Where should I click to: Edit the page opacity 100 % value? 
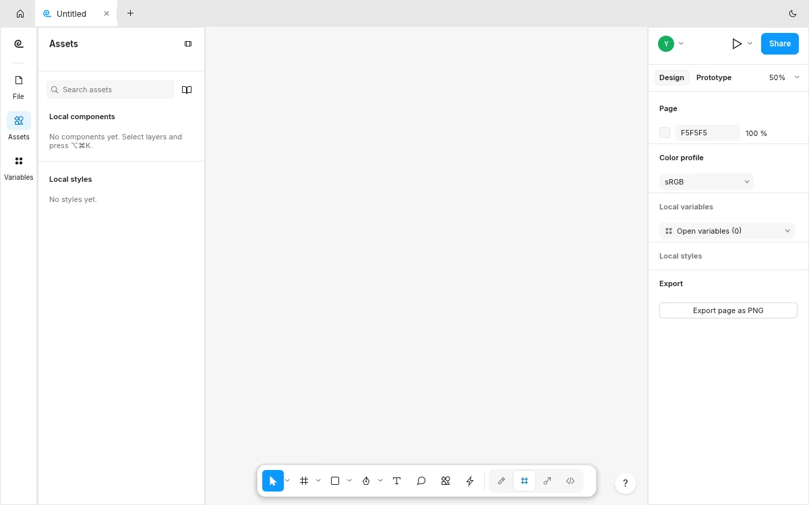(x=756, y=133)
